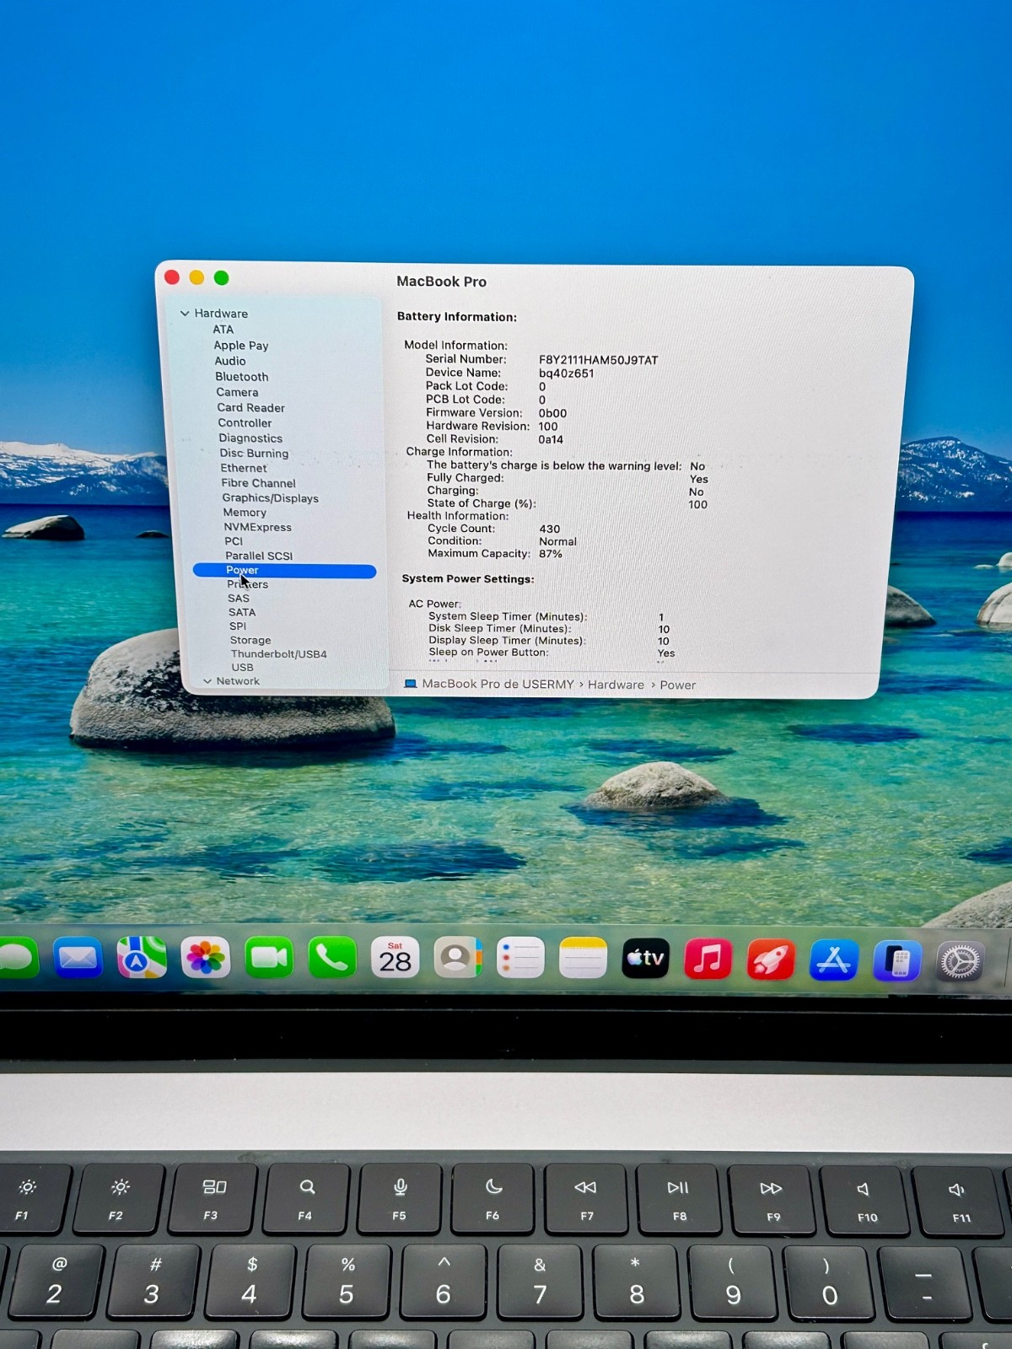Select Parallel SCSI in the sidebar
This screenshot has width=1012, height=1349.
pyautogui.click(x=259, y=556)
